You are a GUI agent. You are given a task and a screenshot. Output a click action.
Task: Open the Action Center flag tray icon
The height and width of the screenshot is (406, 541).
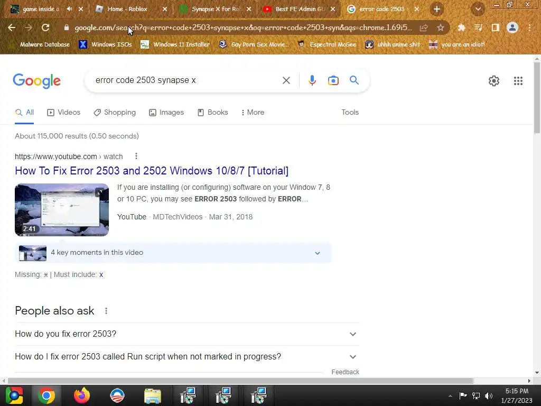pos(463,395)
